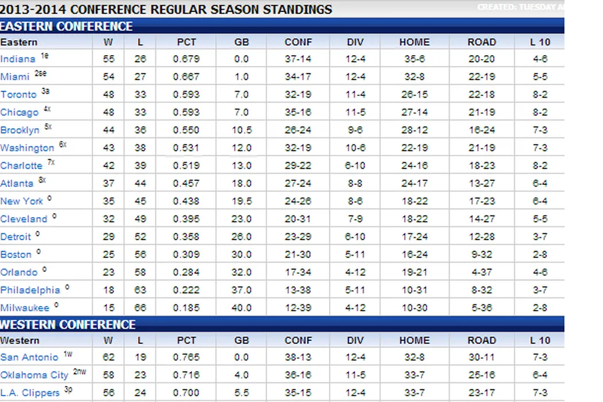This screenshot has height=402, width=603.
Task: Open the Charlotte team link
Action: click(21, 166)
